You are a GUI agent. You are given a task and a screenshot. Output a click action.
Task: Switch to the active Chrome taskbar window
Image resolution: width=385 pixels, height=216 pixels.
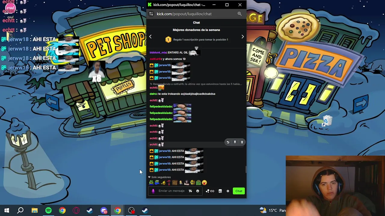click(x=118, y=210)
